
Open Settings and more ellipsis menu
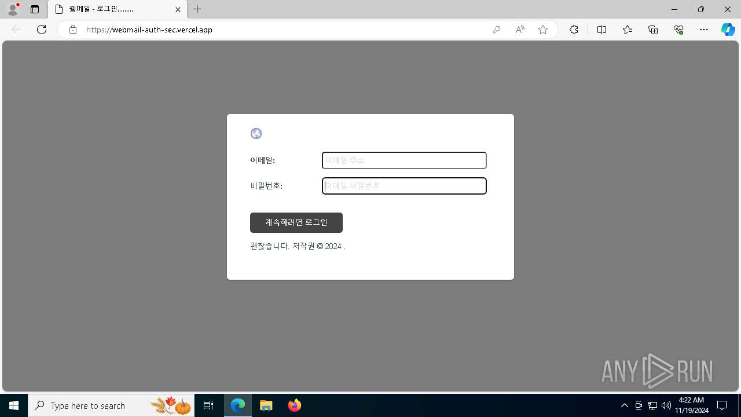pyautogui.click(x=704, y=30)
